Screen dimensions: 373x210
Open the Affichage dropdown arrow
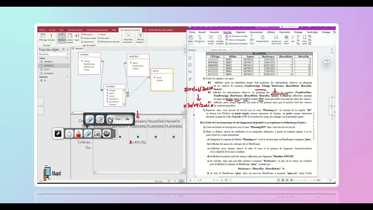point(43,42)
